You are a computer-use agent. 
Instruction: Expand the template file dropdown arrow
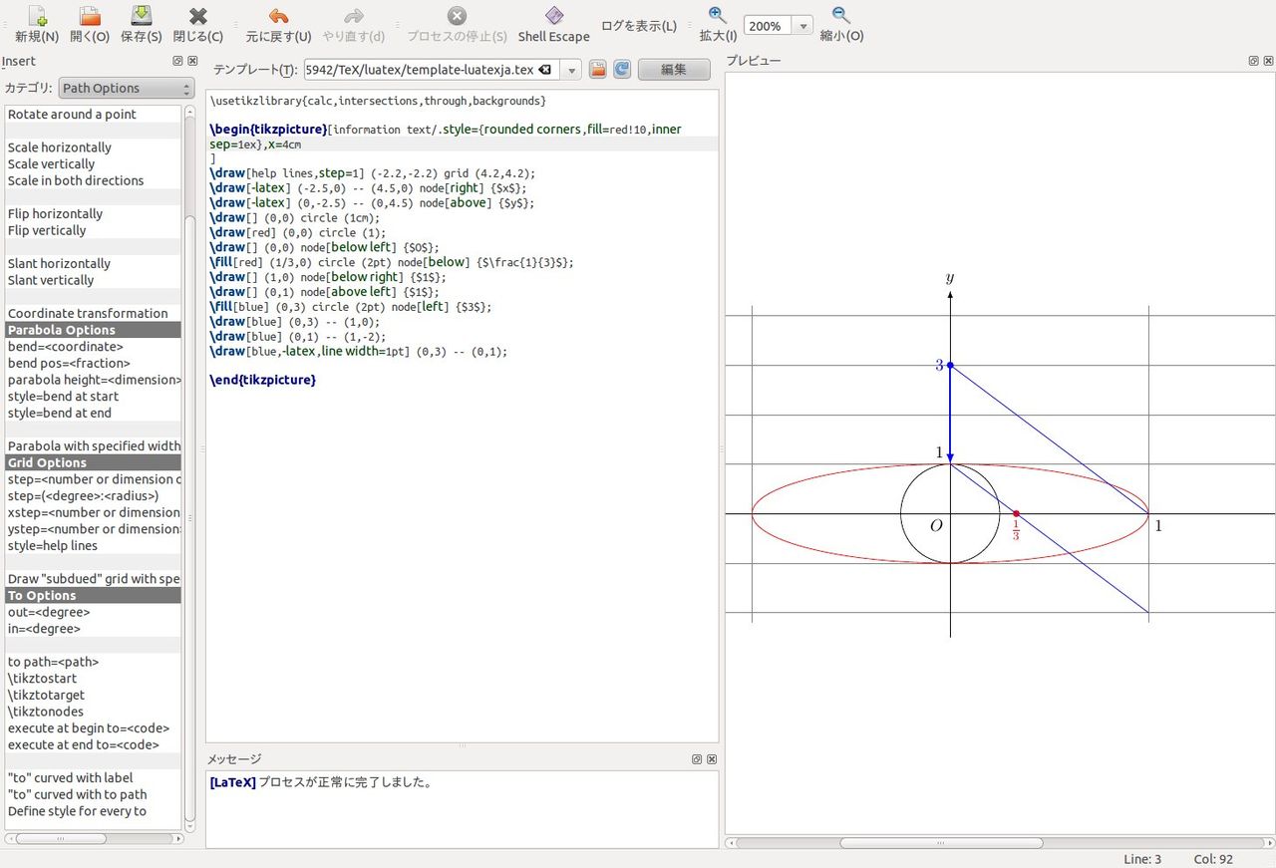pyautogui.click(x=571, y=70)
